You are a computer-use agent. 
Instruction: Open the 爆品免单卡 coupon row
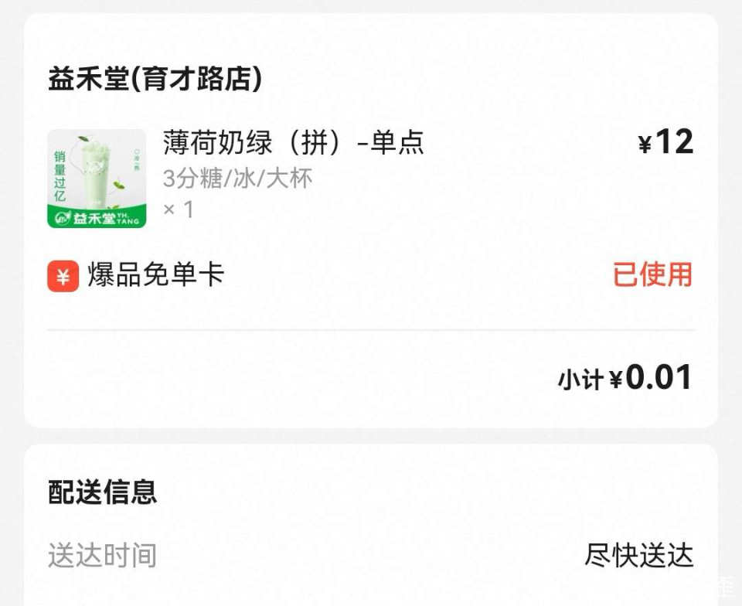(155, 275)
